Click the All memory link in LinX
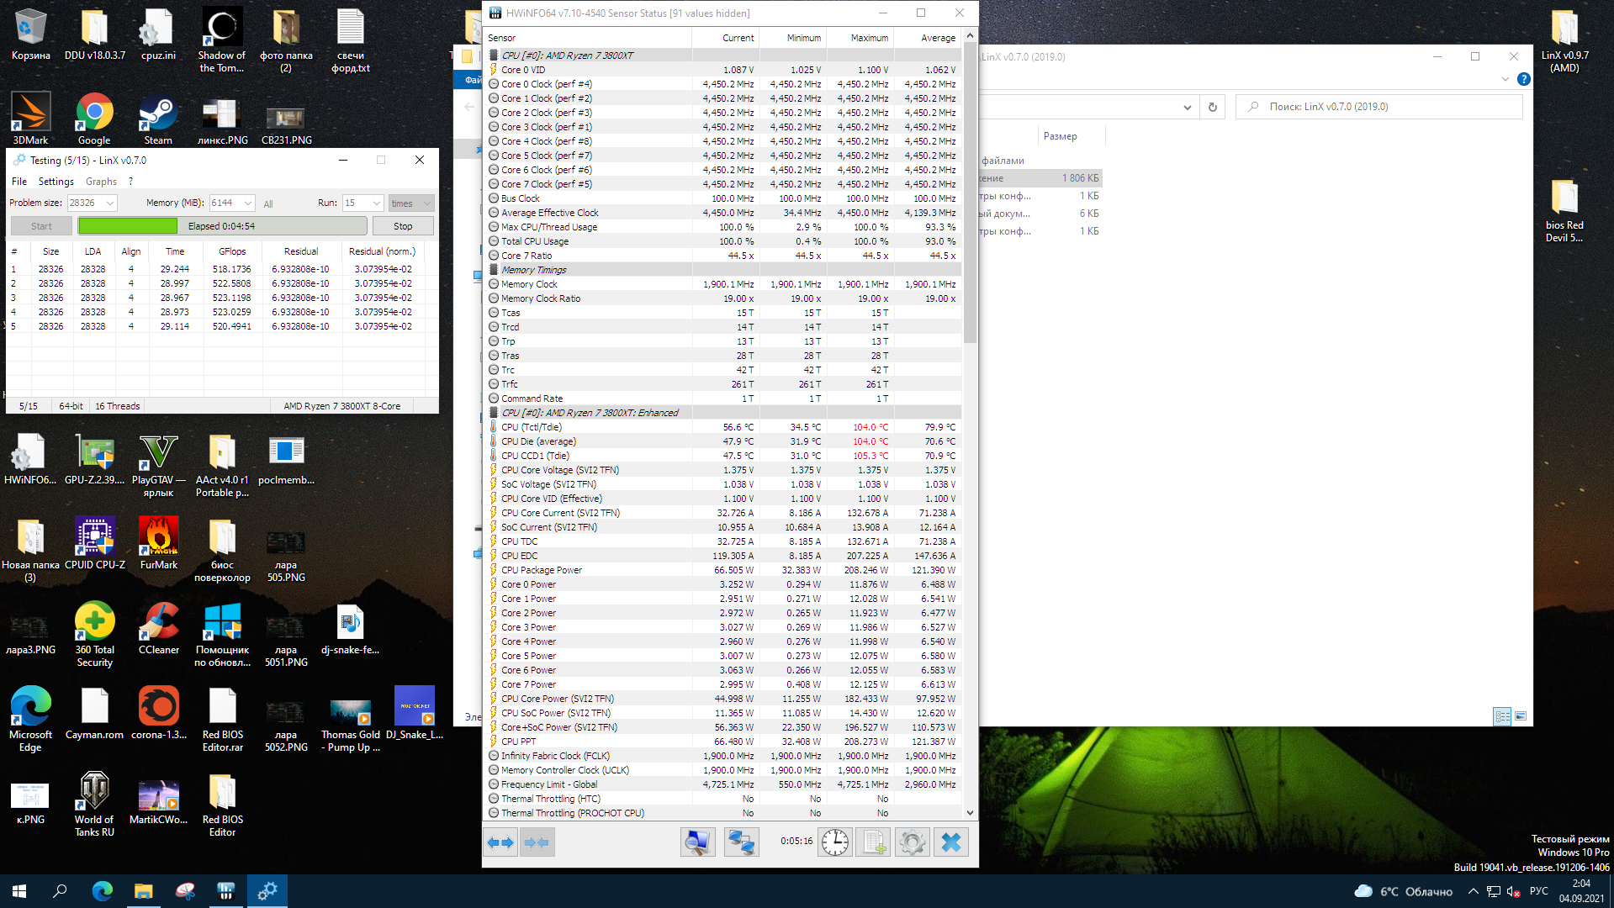Image resolution: width=1614 pixels, height=908 pixels. click(x=268, y=203)
